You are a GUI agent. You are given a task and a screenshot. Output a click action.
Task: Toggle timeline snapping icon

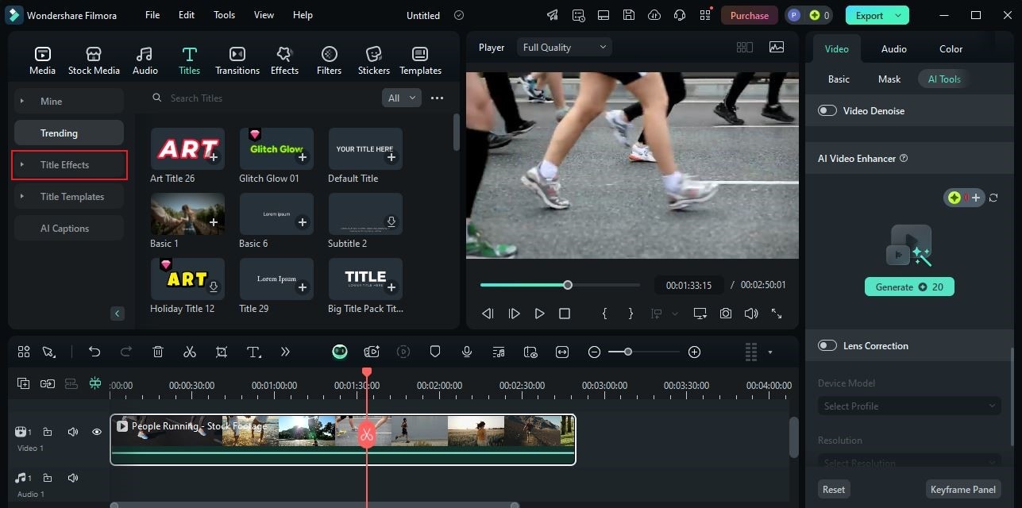click(x=95, y=383)
